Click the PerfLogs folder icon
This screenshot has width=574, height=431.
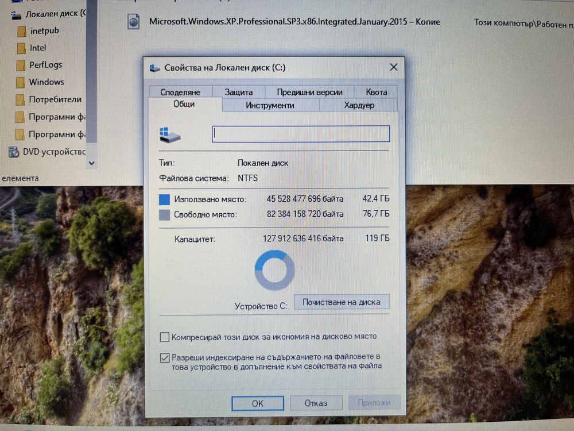(21, 66)
